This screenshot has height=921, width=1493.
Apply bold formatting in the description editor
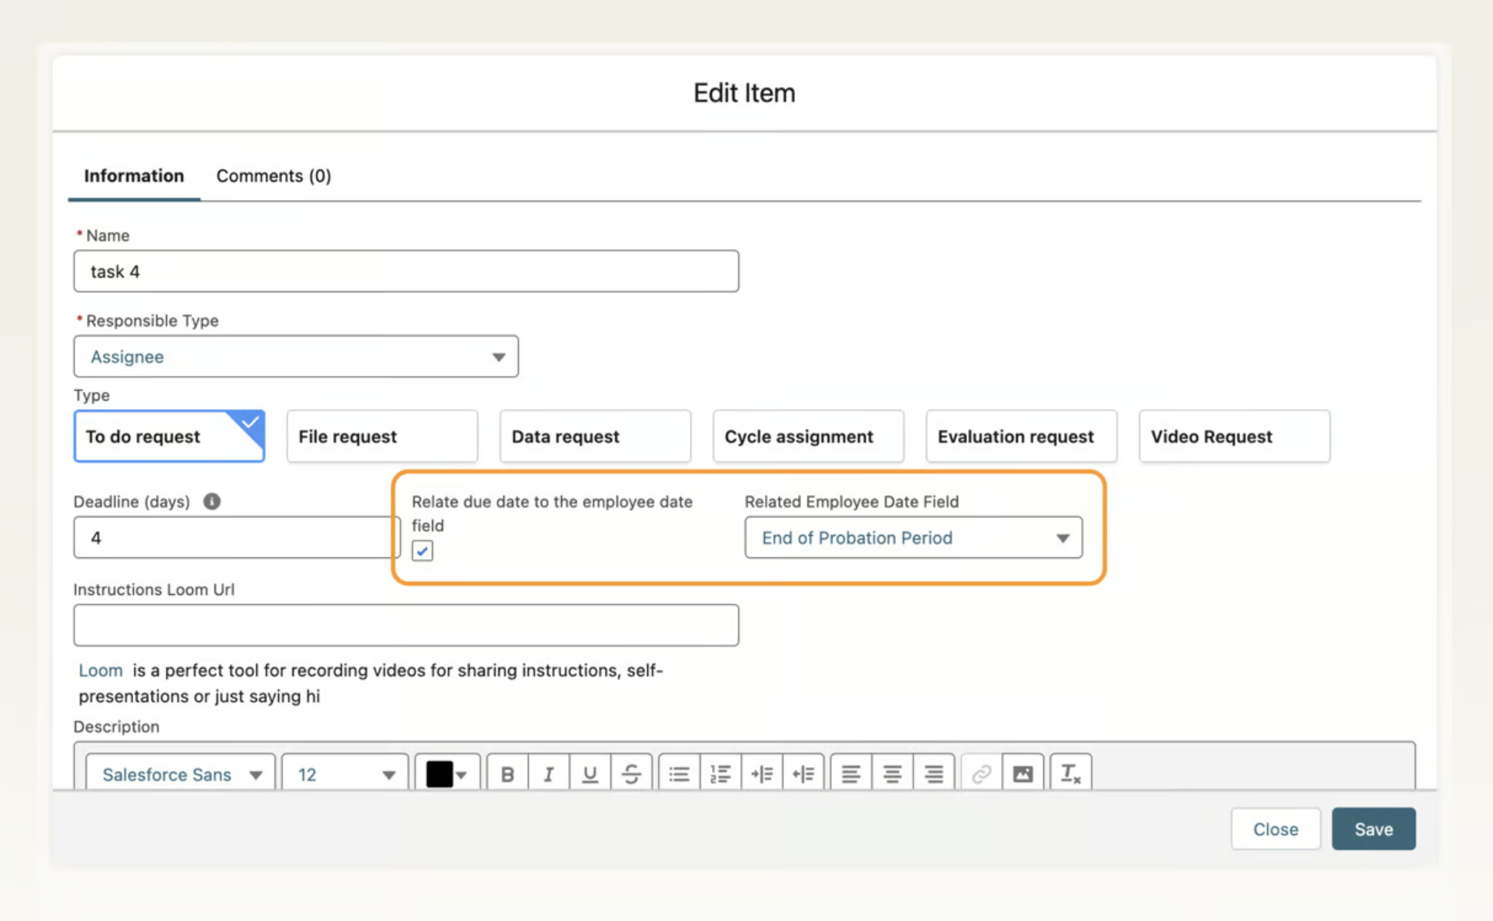(x=507, y=774)
